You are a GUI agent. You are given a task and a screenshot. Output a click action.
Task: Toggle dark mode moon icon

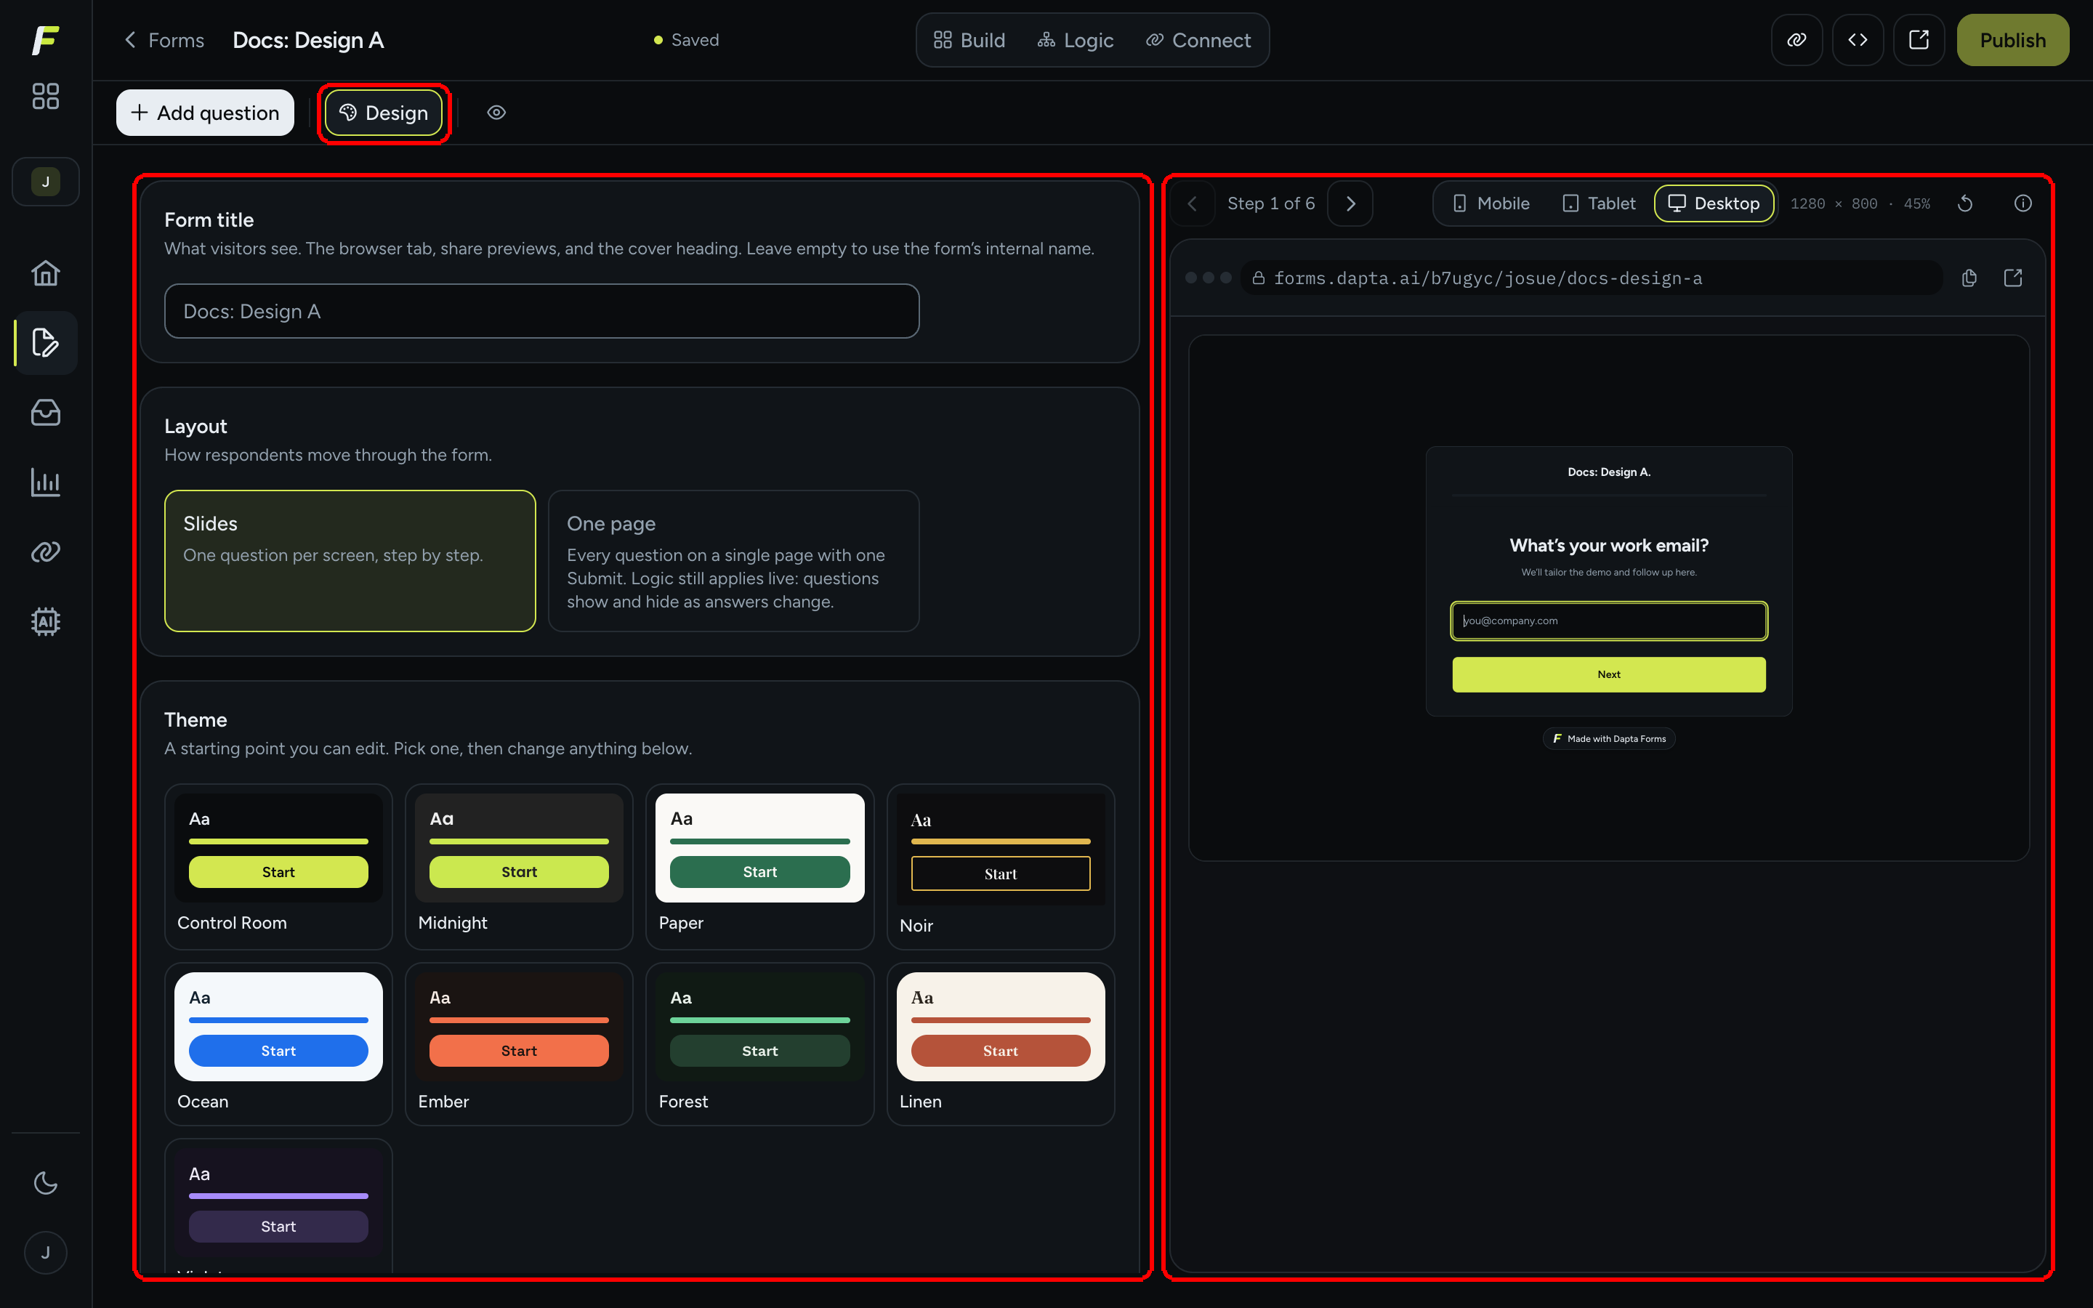[x=45, y=1182]
